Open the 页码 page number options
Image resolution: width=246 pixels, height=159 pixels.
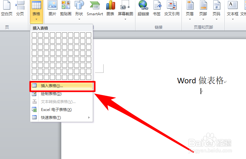[x=216, y=10]
